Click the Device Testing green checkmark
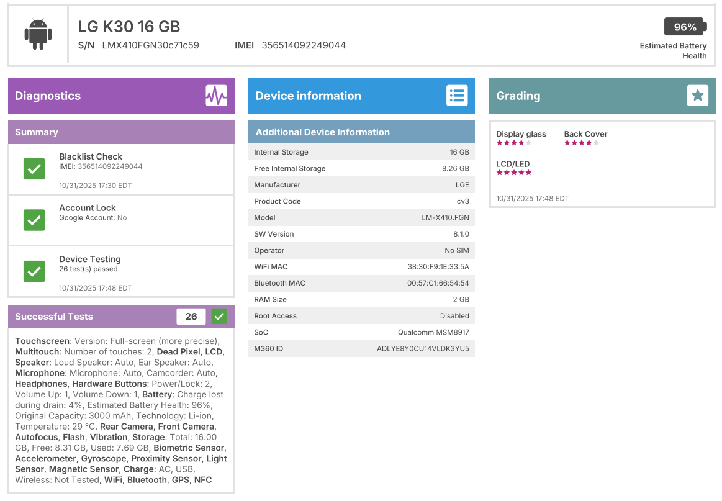This screenshot has height=501, width=722. pyautogui.click(x=34, y=271)
